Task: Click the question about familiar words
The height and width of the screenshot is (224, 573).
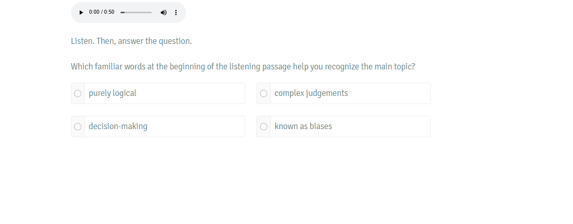Action: [x=243, y=67]
